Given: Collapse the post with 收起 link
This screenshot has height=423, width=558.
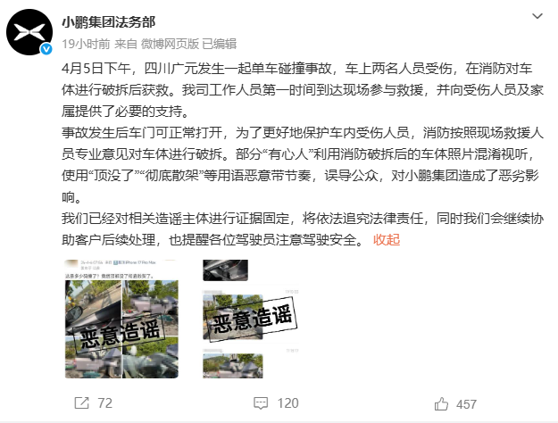Looking at the screenshot, I should 387,240.
